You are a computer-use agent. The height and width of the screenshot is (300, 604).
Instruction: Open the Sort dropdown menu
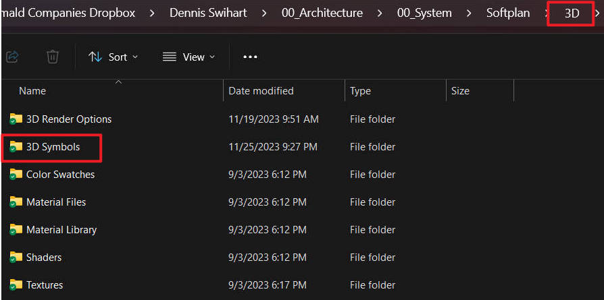(x=113, y=57)
